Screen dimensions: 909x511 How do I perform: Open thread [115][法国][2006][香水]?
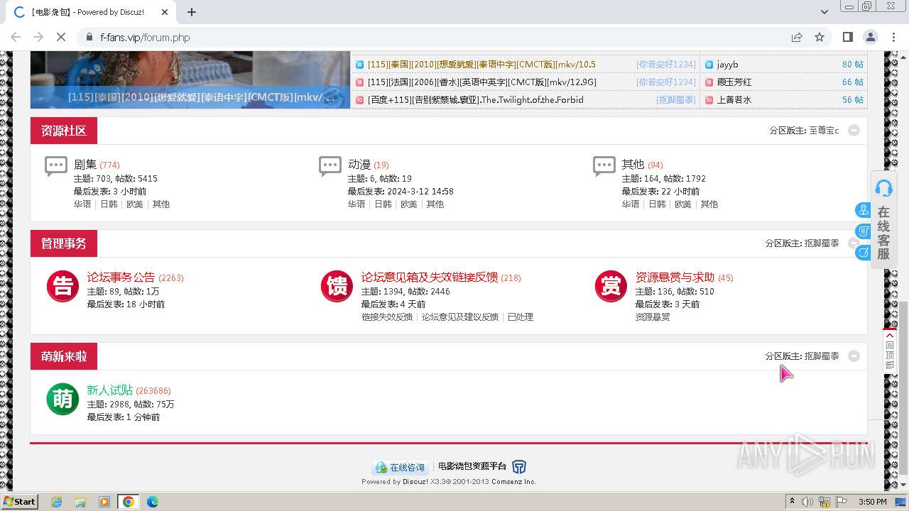482,82
